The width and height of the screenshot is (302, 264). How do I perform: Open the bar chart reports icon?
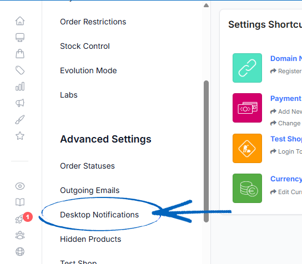click(20, 87)
